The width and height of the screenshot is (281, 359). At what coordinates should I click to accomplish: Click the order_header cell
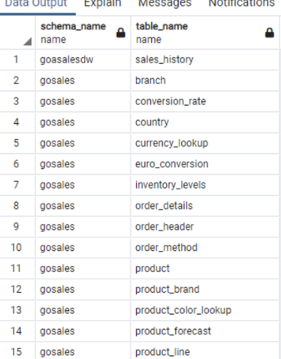tap(205, 227)
